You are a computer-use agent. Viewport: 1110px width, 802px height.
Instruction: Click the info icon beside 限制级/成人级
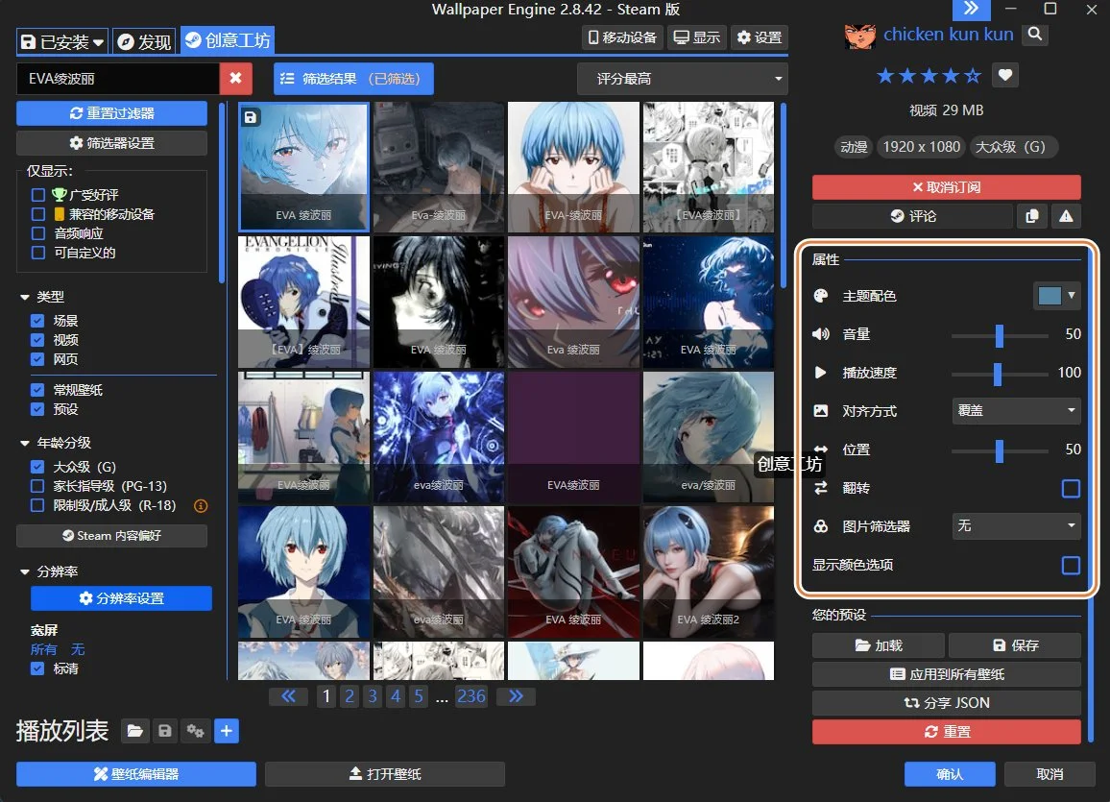(201, 505)
